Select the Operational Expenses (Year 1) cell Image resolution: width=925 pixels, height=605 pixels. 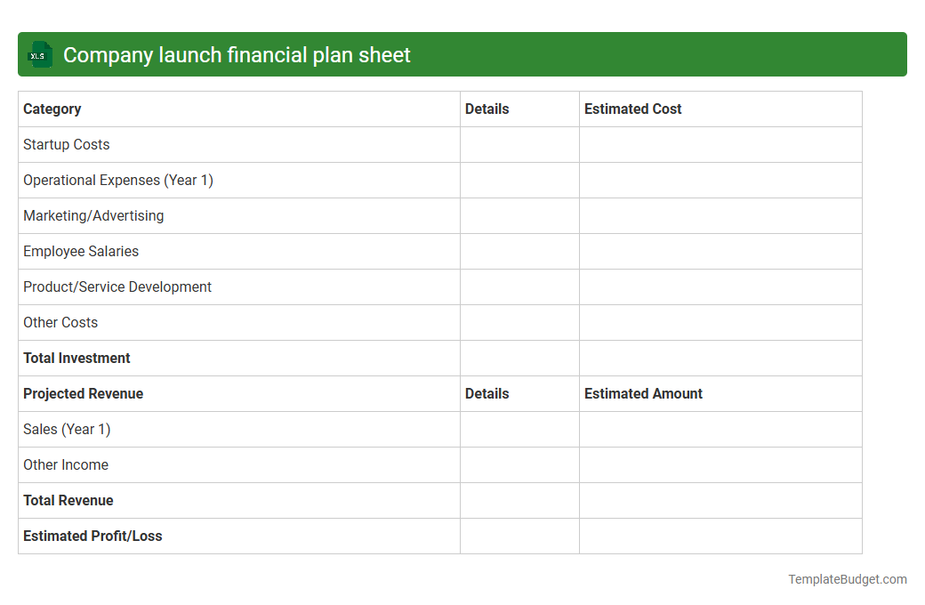click(x=118, y=180)
